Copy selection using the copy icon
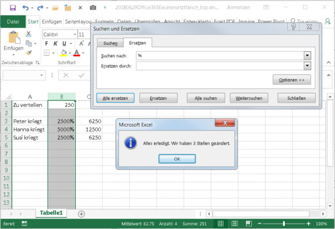The image size is (335, 229). (x=28, y=43)
